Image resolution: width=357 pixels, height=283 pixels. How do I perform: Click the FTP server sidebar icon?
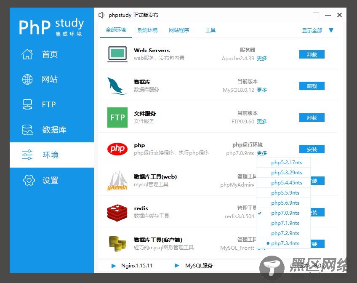27,104
